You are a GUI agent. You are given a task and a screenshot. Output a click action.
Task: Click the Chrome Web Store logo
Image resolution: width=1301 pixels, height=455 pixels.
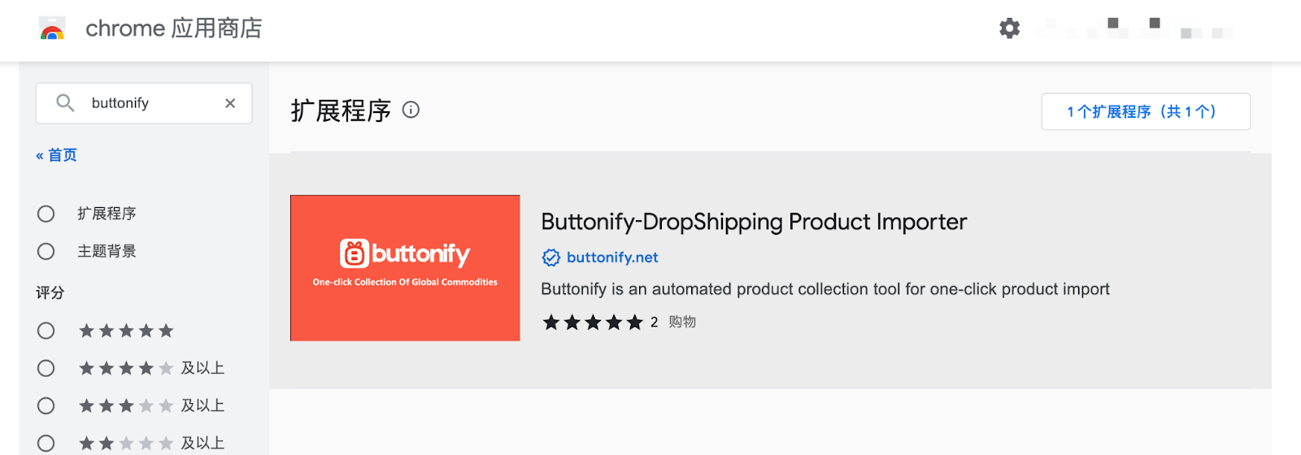(52, 29)
